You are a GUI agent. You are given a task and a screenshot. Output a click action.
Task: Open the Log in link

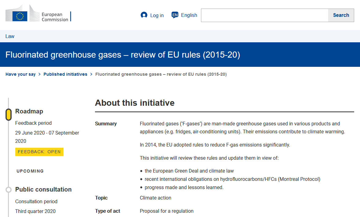coord(157,15)
